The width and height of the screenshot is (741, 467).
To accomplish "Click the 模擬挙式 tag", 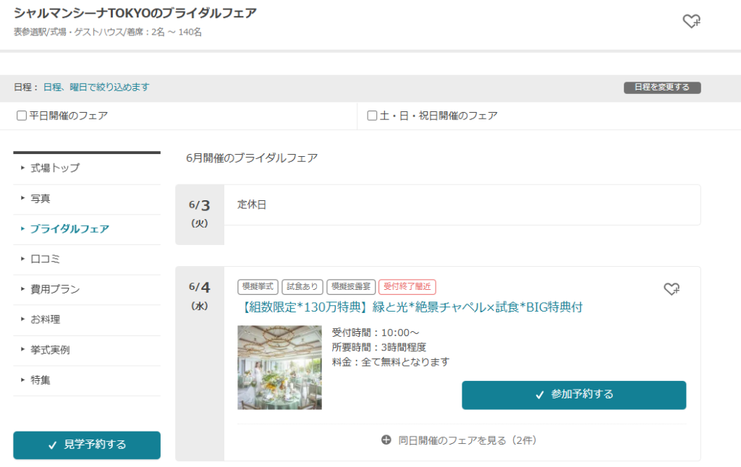I will (258, 286).
